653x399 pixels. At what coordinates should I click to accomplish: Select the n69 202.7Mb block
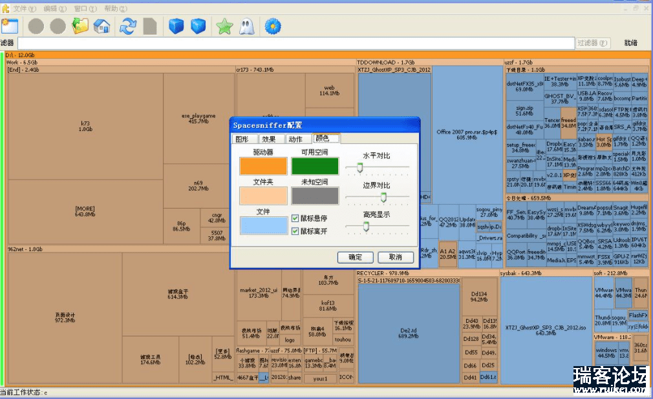(x=198, y=186)
